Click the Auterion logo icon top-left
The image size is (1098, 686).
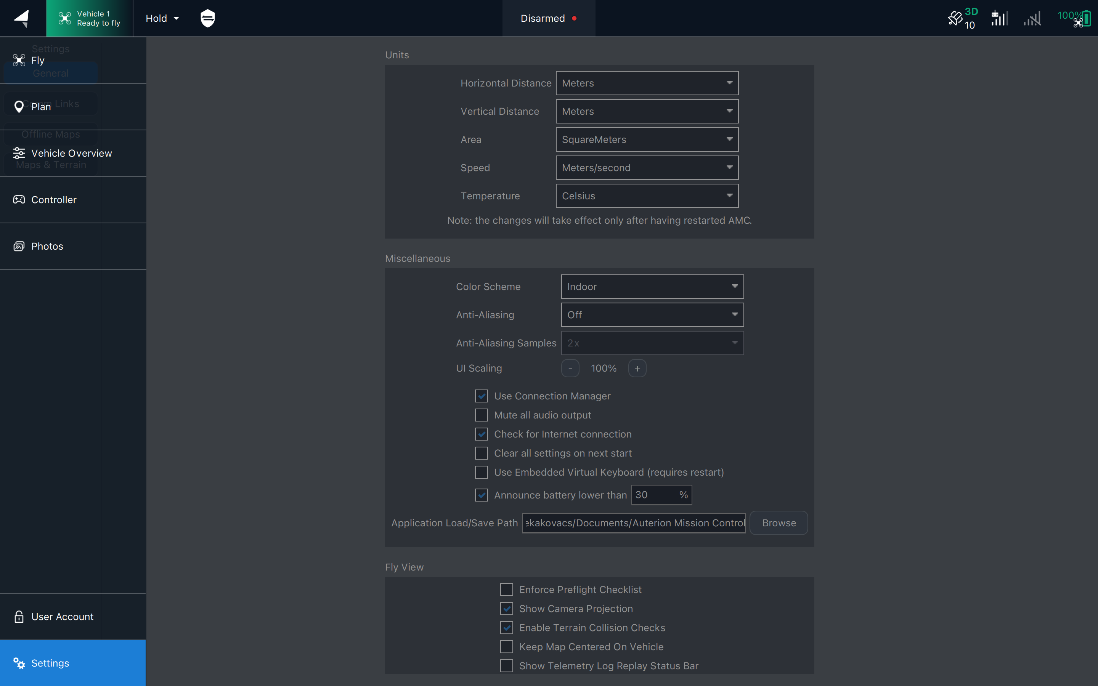point(22,18)
